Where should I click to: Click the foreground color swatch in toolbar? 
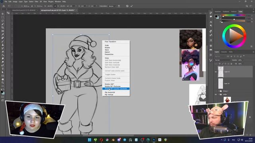[x=2, y=92]
